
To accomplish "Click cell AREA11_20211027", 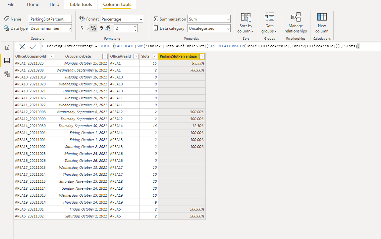I will (x=34, y=105).
